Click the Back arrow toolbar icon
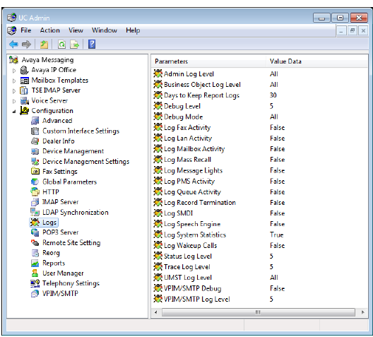Viewport: 373px width, 337px height. point(13,45)
